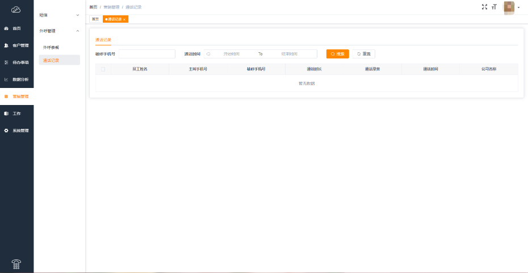The height and width of the screenshot is (273, 528).
Task: Click the 被呼手机号 input field
Action: [147, 54]
